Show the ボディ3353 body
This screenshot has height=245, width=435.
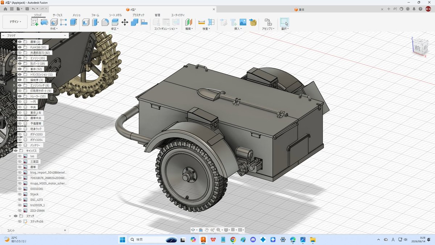[x=20, y=134]
